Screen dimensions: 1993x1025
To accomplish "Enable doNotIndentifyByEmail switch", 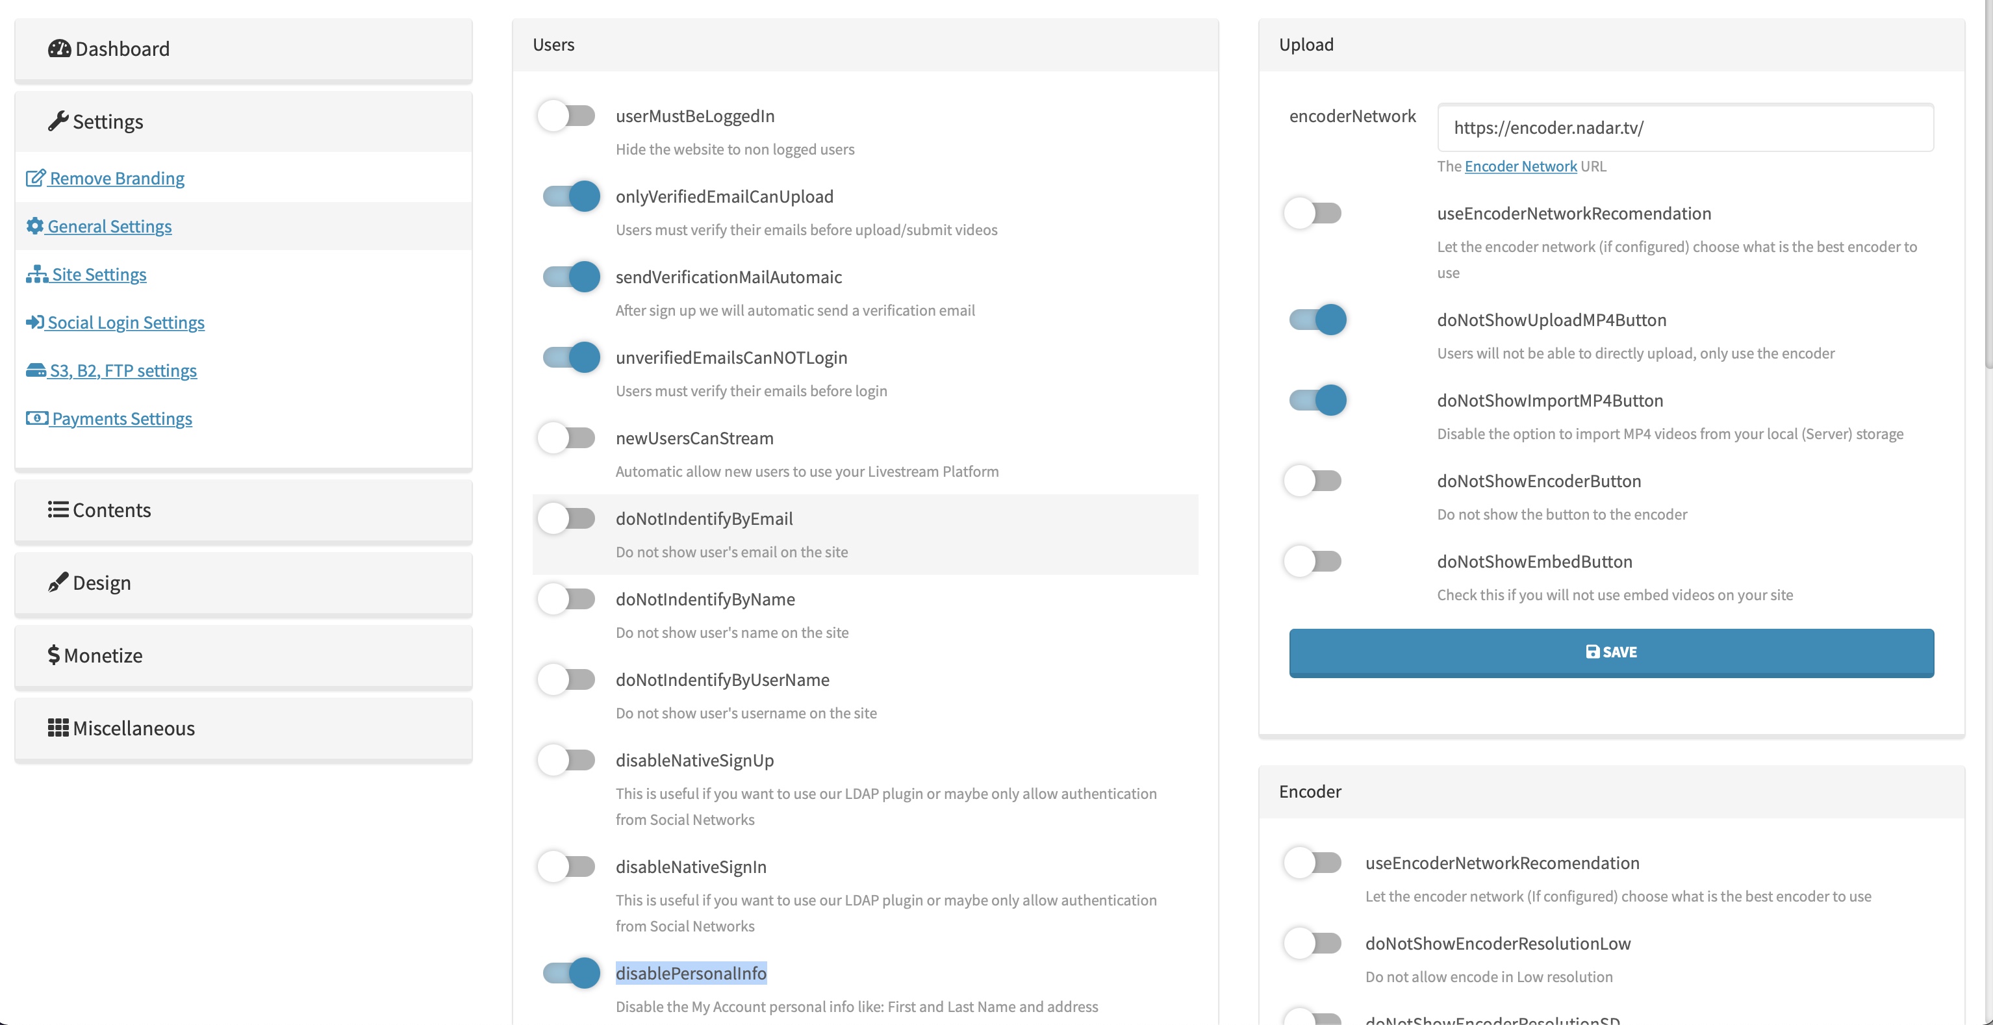I will click(567, 518).
